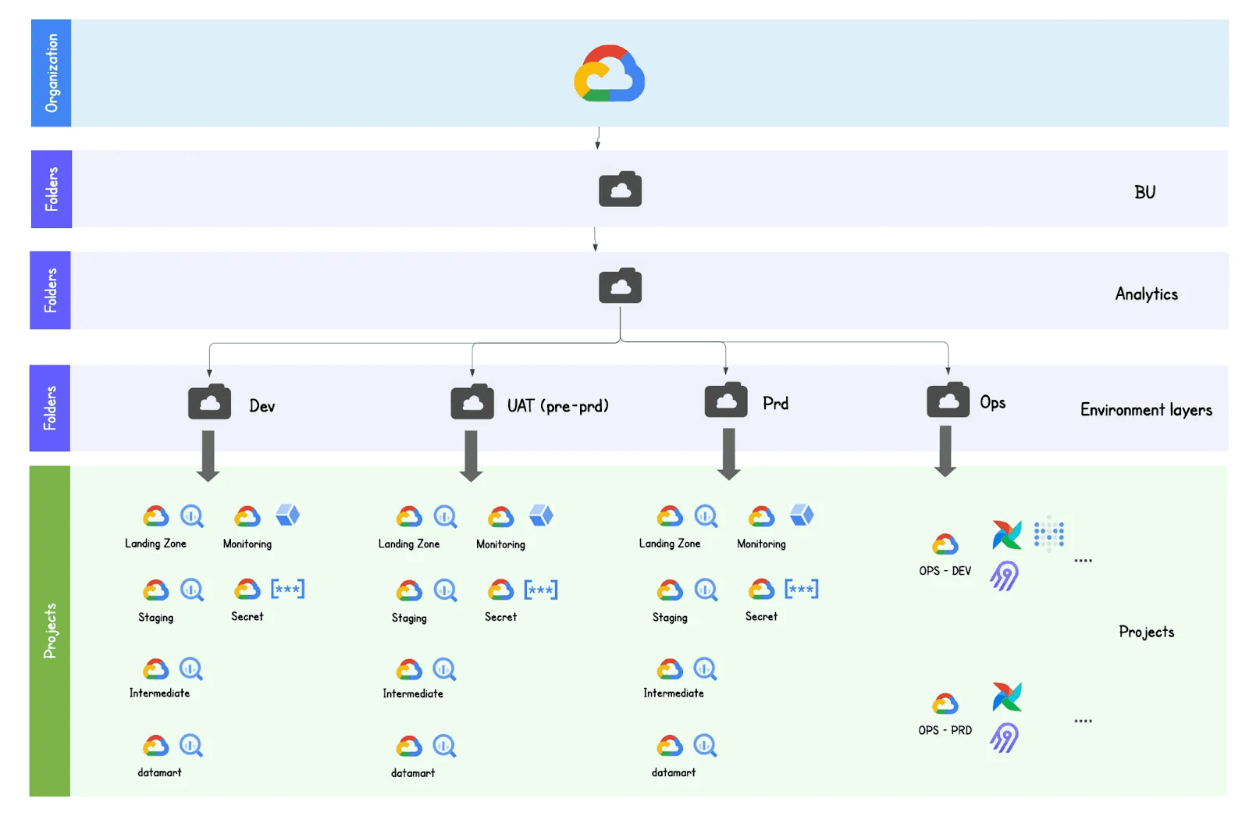Click the purple Airbyte icon beside OPS - DEV
The height and width of the screenshot is (827, 1249).
point(1005,576)
